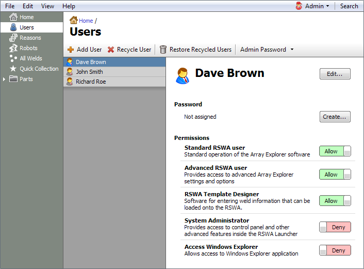Image resolution: width=364 pixels, height=269 pixels.
Task: Click the red X Recycle User icon
Action: point(111,50)
